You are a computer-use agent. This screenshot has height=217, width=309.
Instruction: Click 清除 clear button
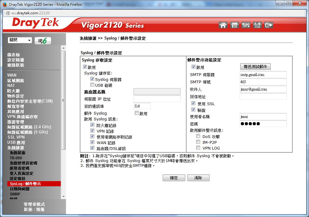(198, 178)
